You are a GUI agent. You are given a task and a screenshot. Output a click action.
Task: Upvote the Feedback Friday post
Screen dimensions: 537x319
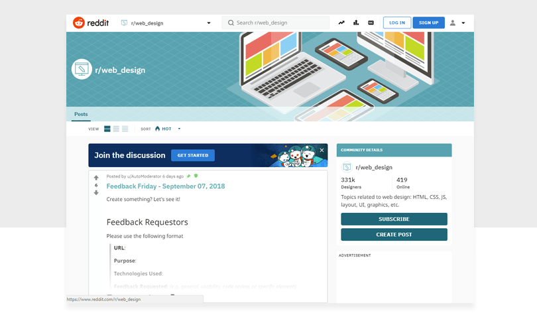coord(96,178)
